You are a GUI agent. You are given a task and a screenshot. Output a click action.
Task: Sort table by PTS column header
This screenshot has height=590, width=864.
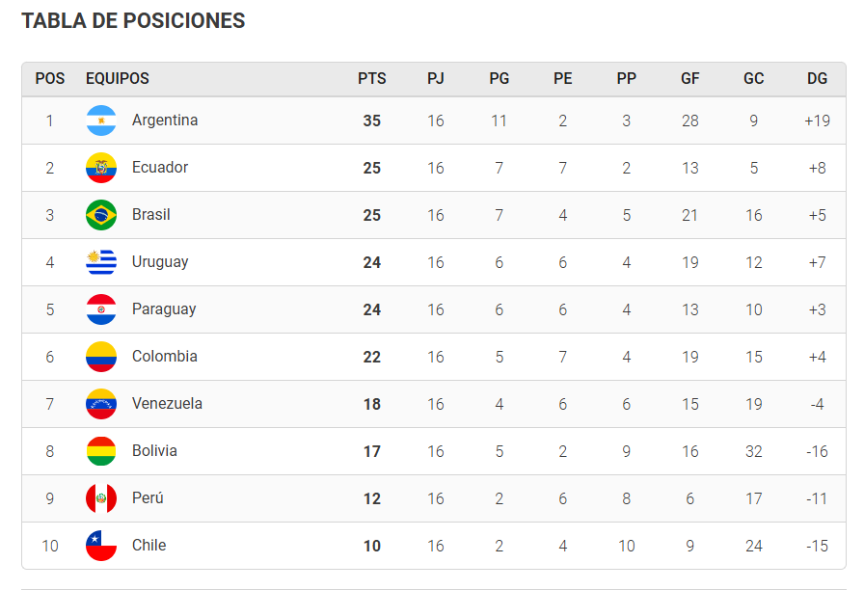coord(371,79)
